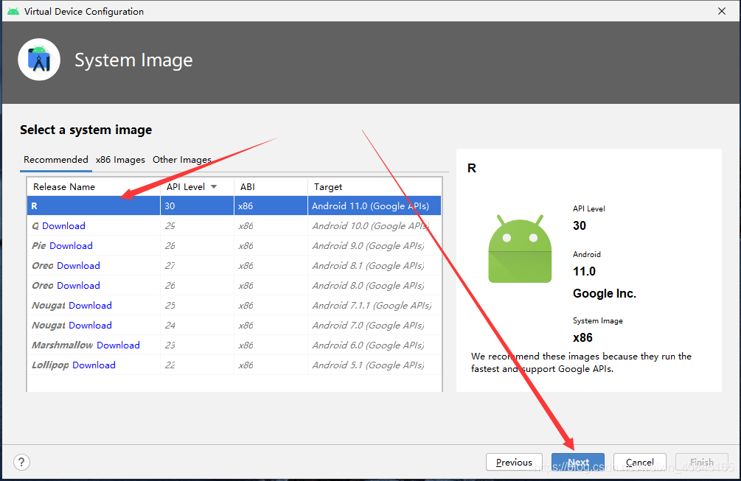Screen dimensions: 741x481
Task: Click API level 30 cell in table
Action: click(x=197, y=206)
